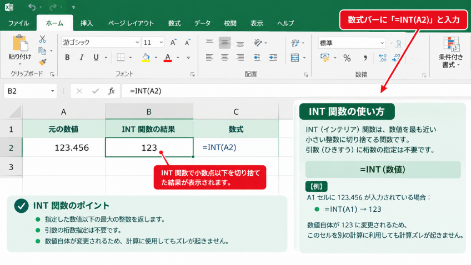The height and width of the screenshot is (265, 471).
Task: Open the ヘルプ tab
Action: point(285,23)
